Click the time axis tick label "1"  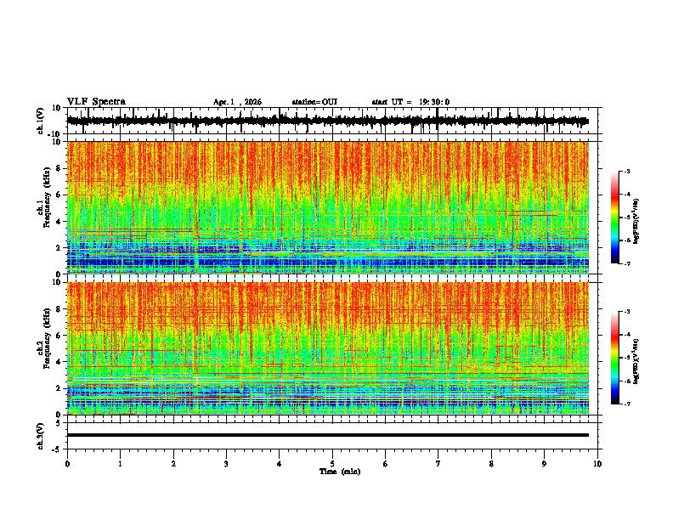point(120,464)
